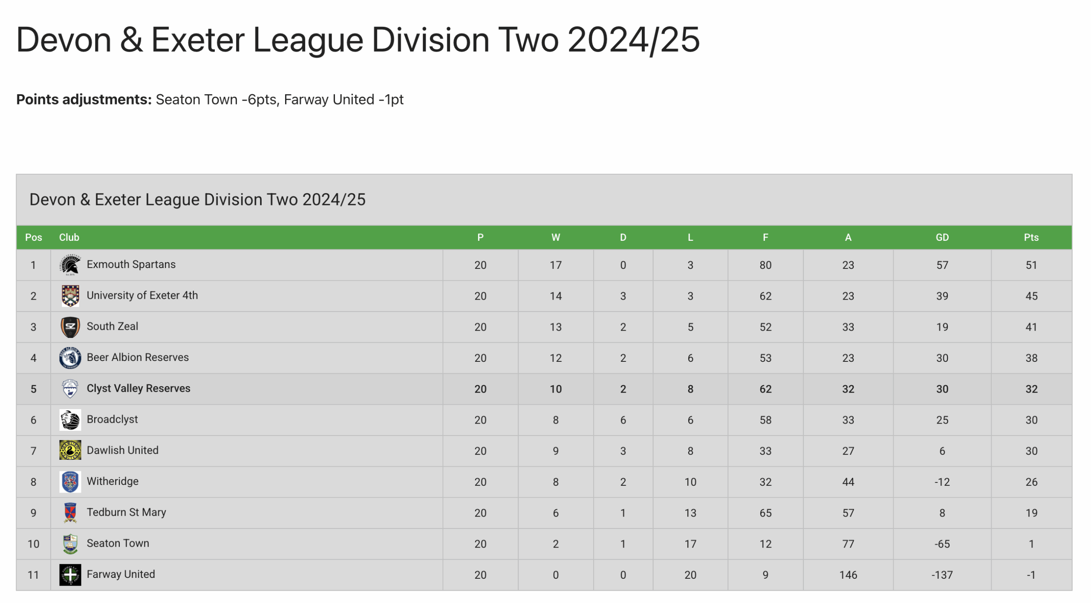Image resolution: width=1091 pixels, height=603 pixels.
Task: Click the University of Exeter 4th crest
Action: (x=70, y=296)
